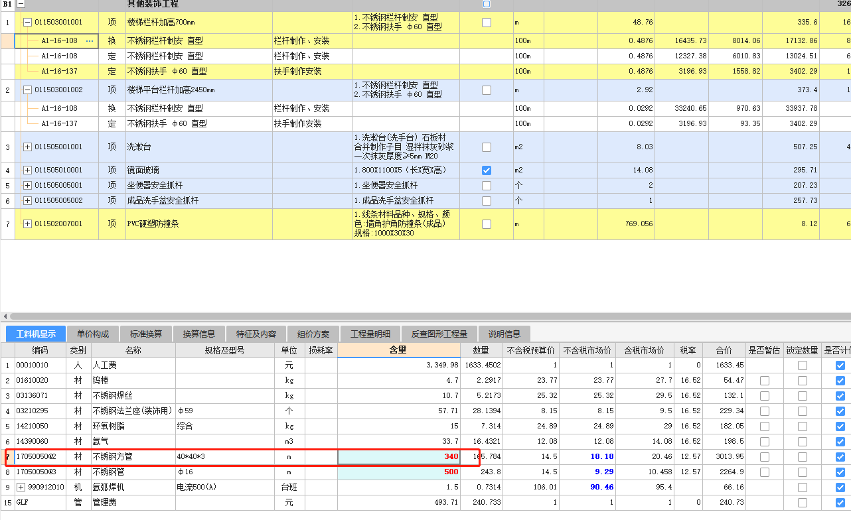The image size is (851, 520).
Task: Open the ellipsis button beside selected A1-16-108
Action: tap(90, 41)
